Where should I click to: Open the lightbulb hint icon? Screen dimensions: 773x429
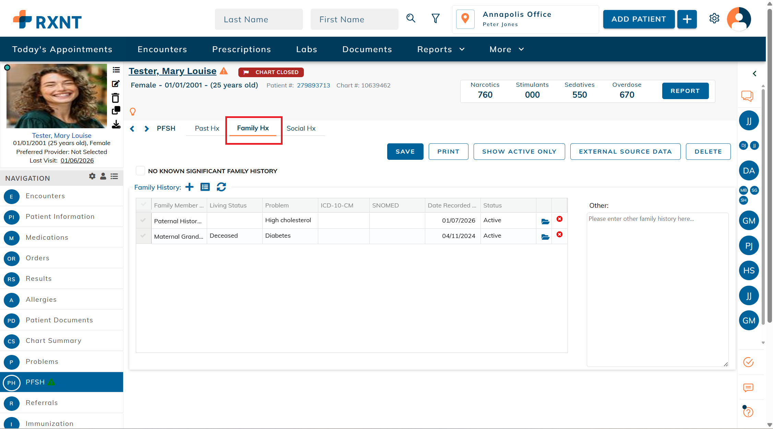click(133, 111)
